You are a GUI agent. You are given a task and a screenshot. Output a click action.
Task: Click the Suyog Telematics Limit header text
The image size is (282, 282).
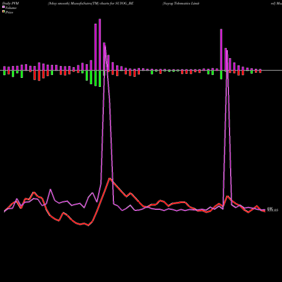coord(181,3)
